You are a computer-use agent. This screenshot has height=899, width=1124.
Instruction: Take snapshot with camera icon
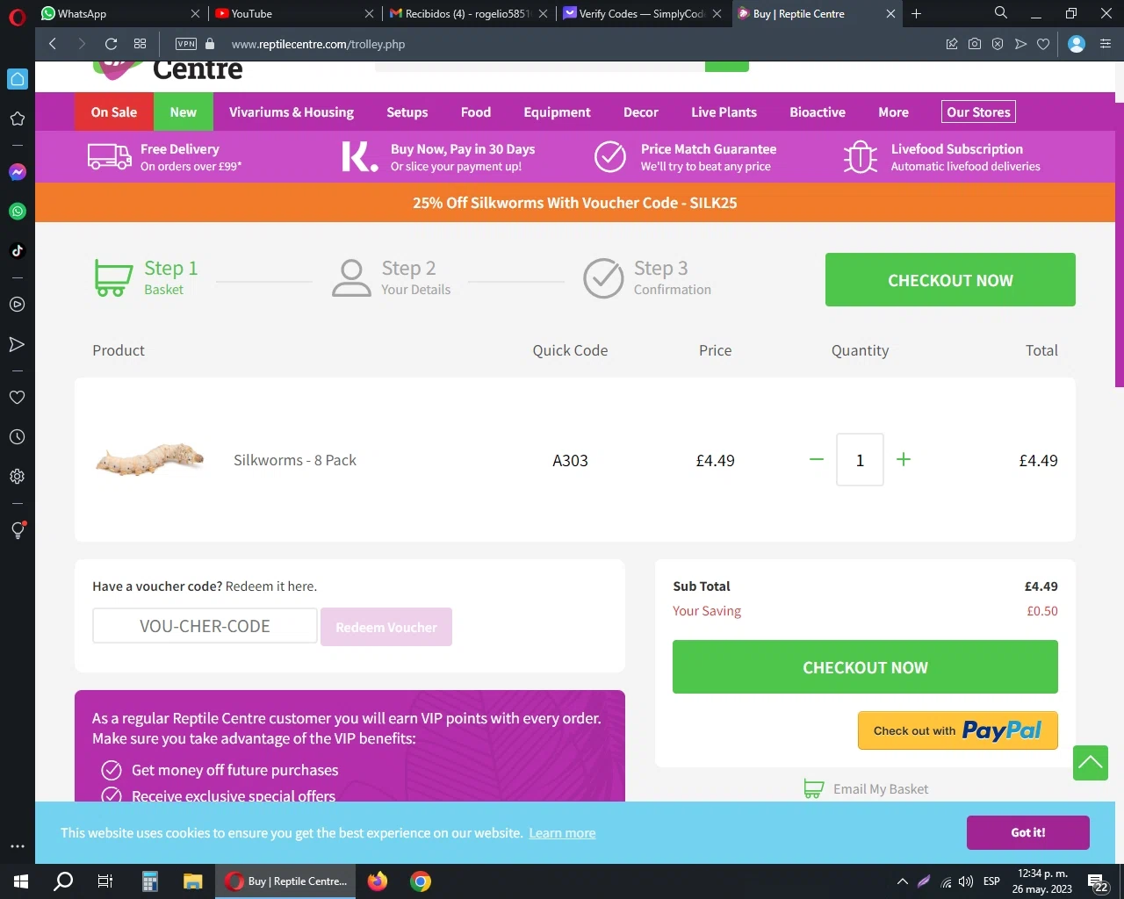[975, 44]
